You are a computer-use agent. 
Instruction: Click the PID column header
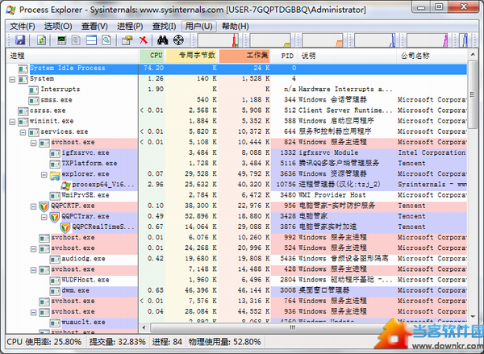coord(286,56)
